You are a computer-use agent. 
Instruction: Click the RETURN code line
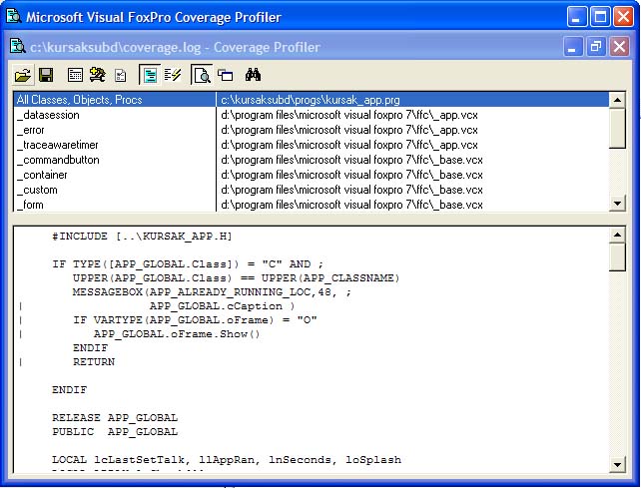click(x=94, y=362)
